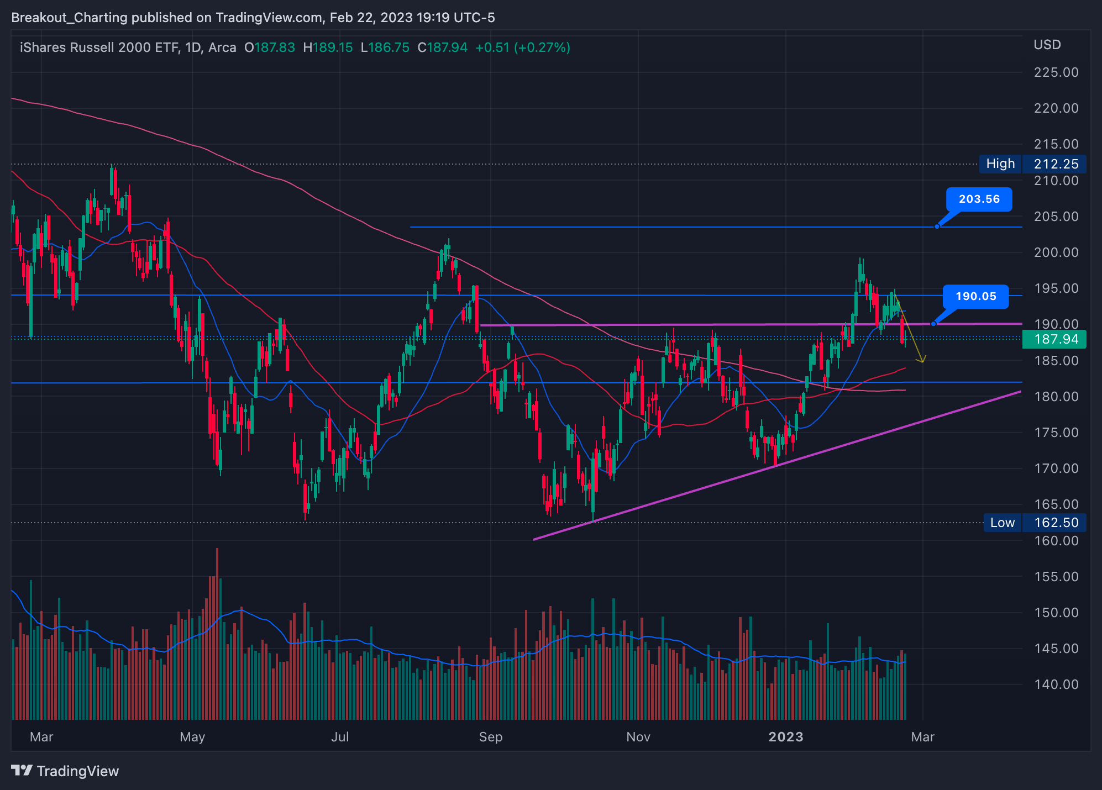The width and height of the screenshot is (1102, 790).
Task: Click the Nov label on time axis
Action: (638, 736)
